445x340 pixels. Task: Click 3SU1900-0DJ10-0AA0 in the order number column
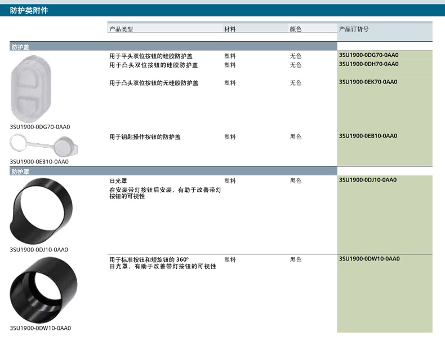pos(368,180)
